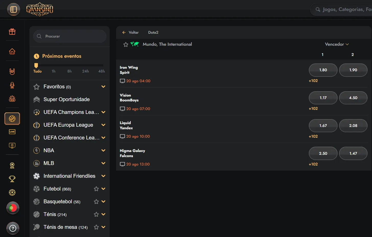The image size is (372, 237).
Task: Open the Vencedor market dropdown
Action: pyautogui.click(x=337, y=44)
